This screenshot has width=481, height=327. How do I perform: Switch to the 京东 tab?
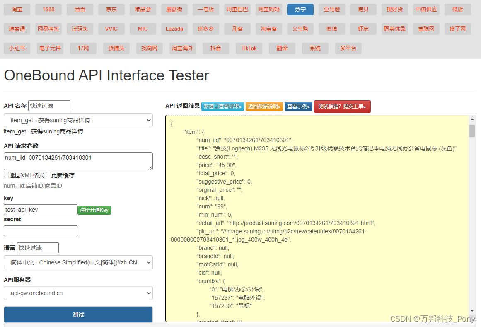click(x=111, y=10)
